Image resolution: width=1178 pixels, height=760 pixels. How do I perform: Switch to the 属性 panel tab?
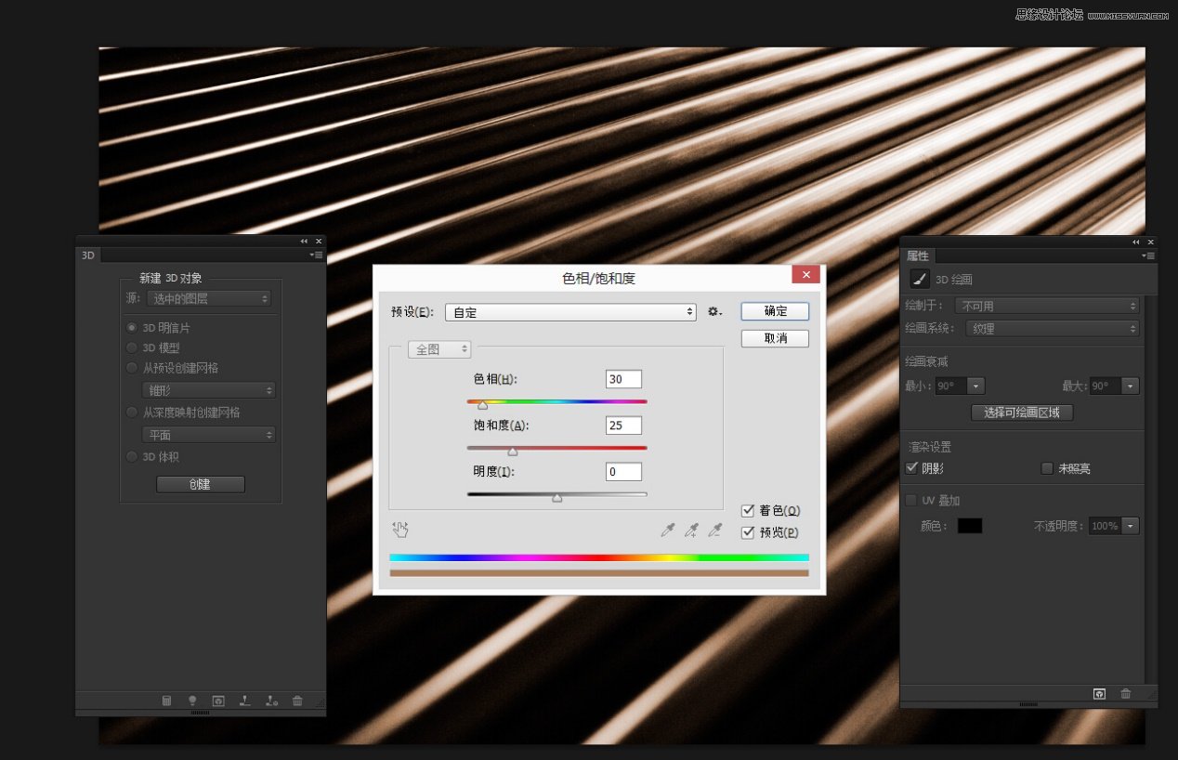click(x=919, y=255)
